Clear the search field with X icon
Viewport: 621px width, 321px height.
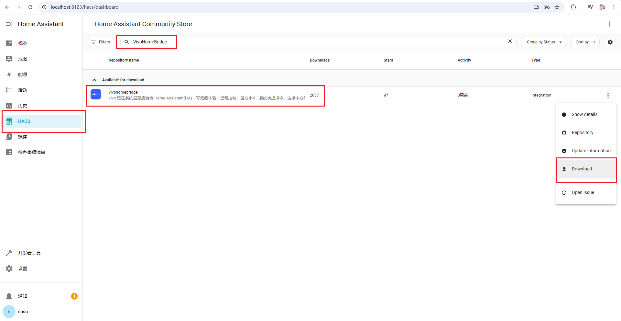pos(510,41)
